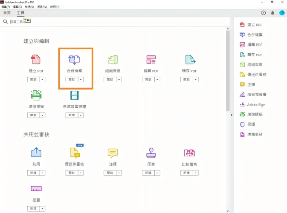Open 保護 shield from the right sidebar
This screenshot has height=213, width=287.
tap(247, 124)
